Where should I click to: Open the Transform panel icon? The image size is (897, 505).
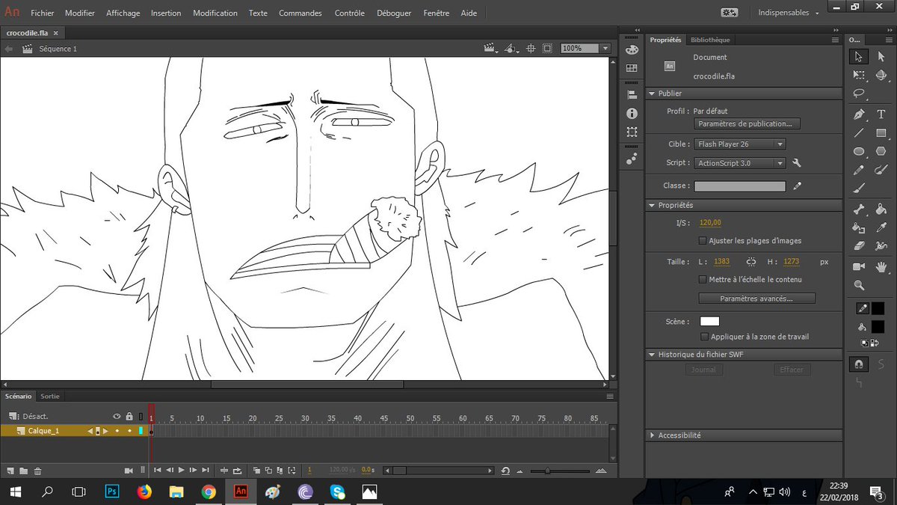point(632,132)
